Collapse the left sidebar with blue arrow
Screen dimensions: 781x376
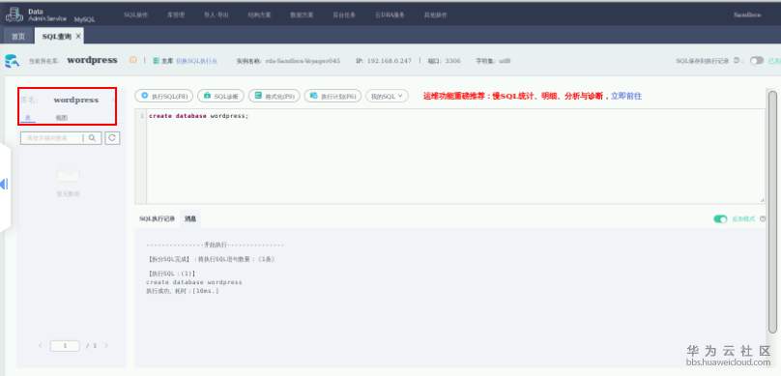coord(4,185)
